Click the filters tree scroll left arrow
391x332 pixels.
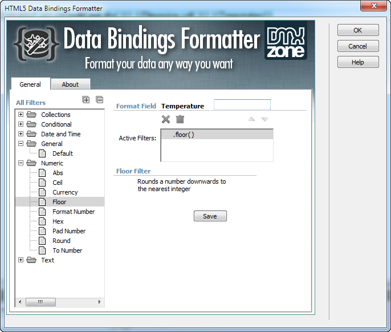click(x=20, y=302)
